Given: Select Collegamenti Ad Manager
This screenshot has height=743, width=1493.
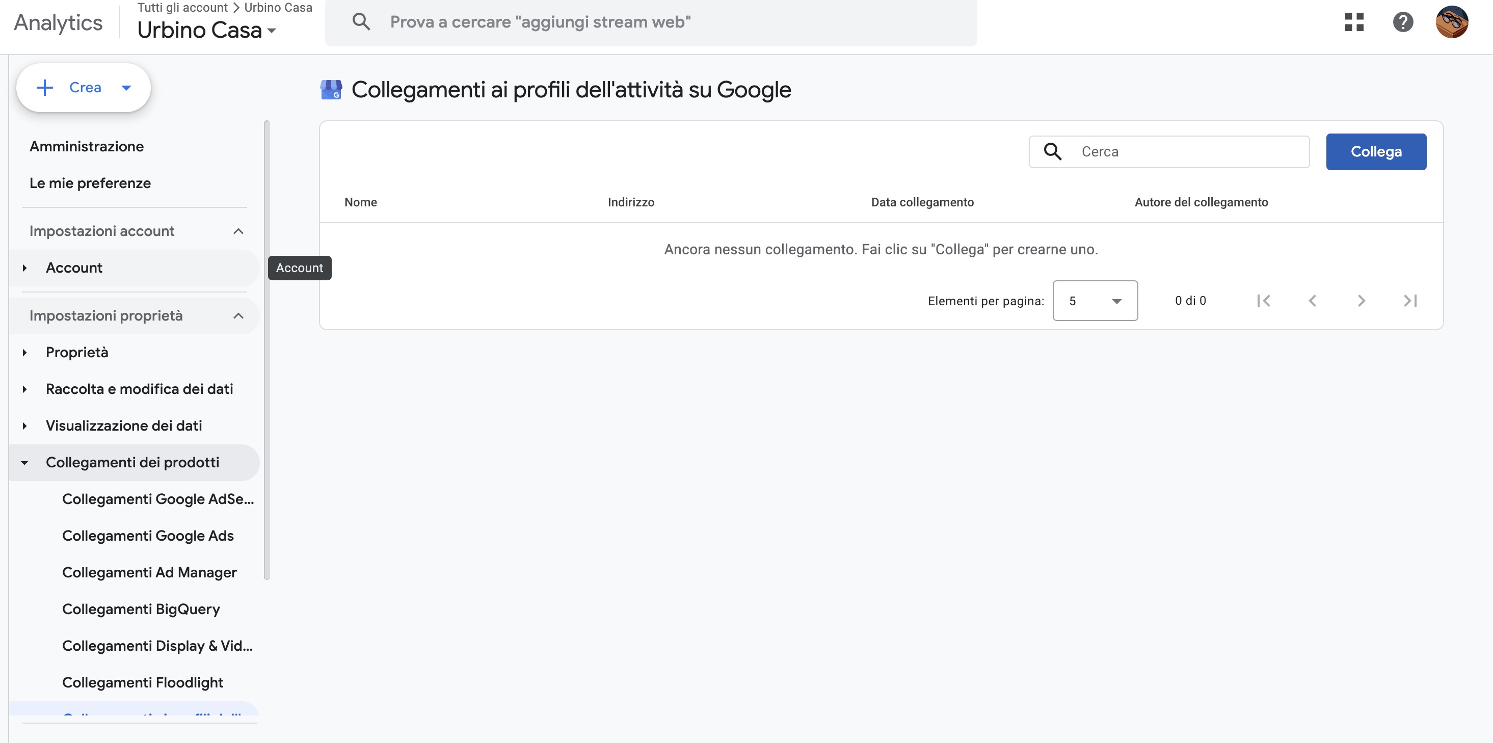Looking at the screenshot, I should click(x=149, y=573).
